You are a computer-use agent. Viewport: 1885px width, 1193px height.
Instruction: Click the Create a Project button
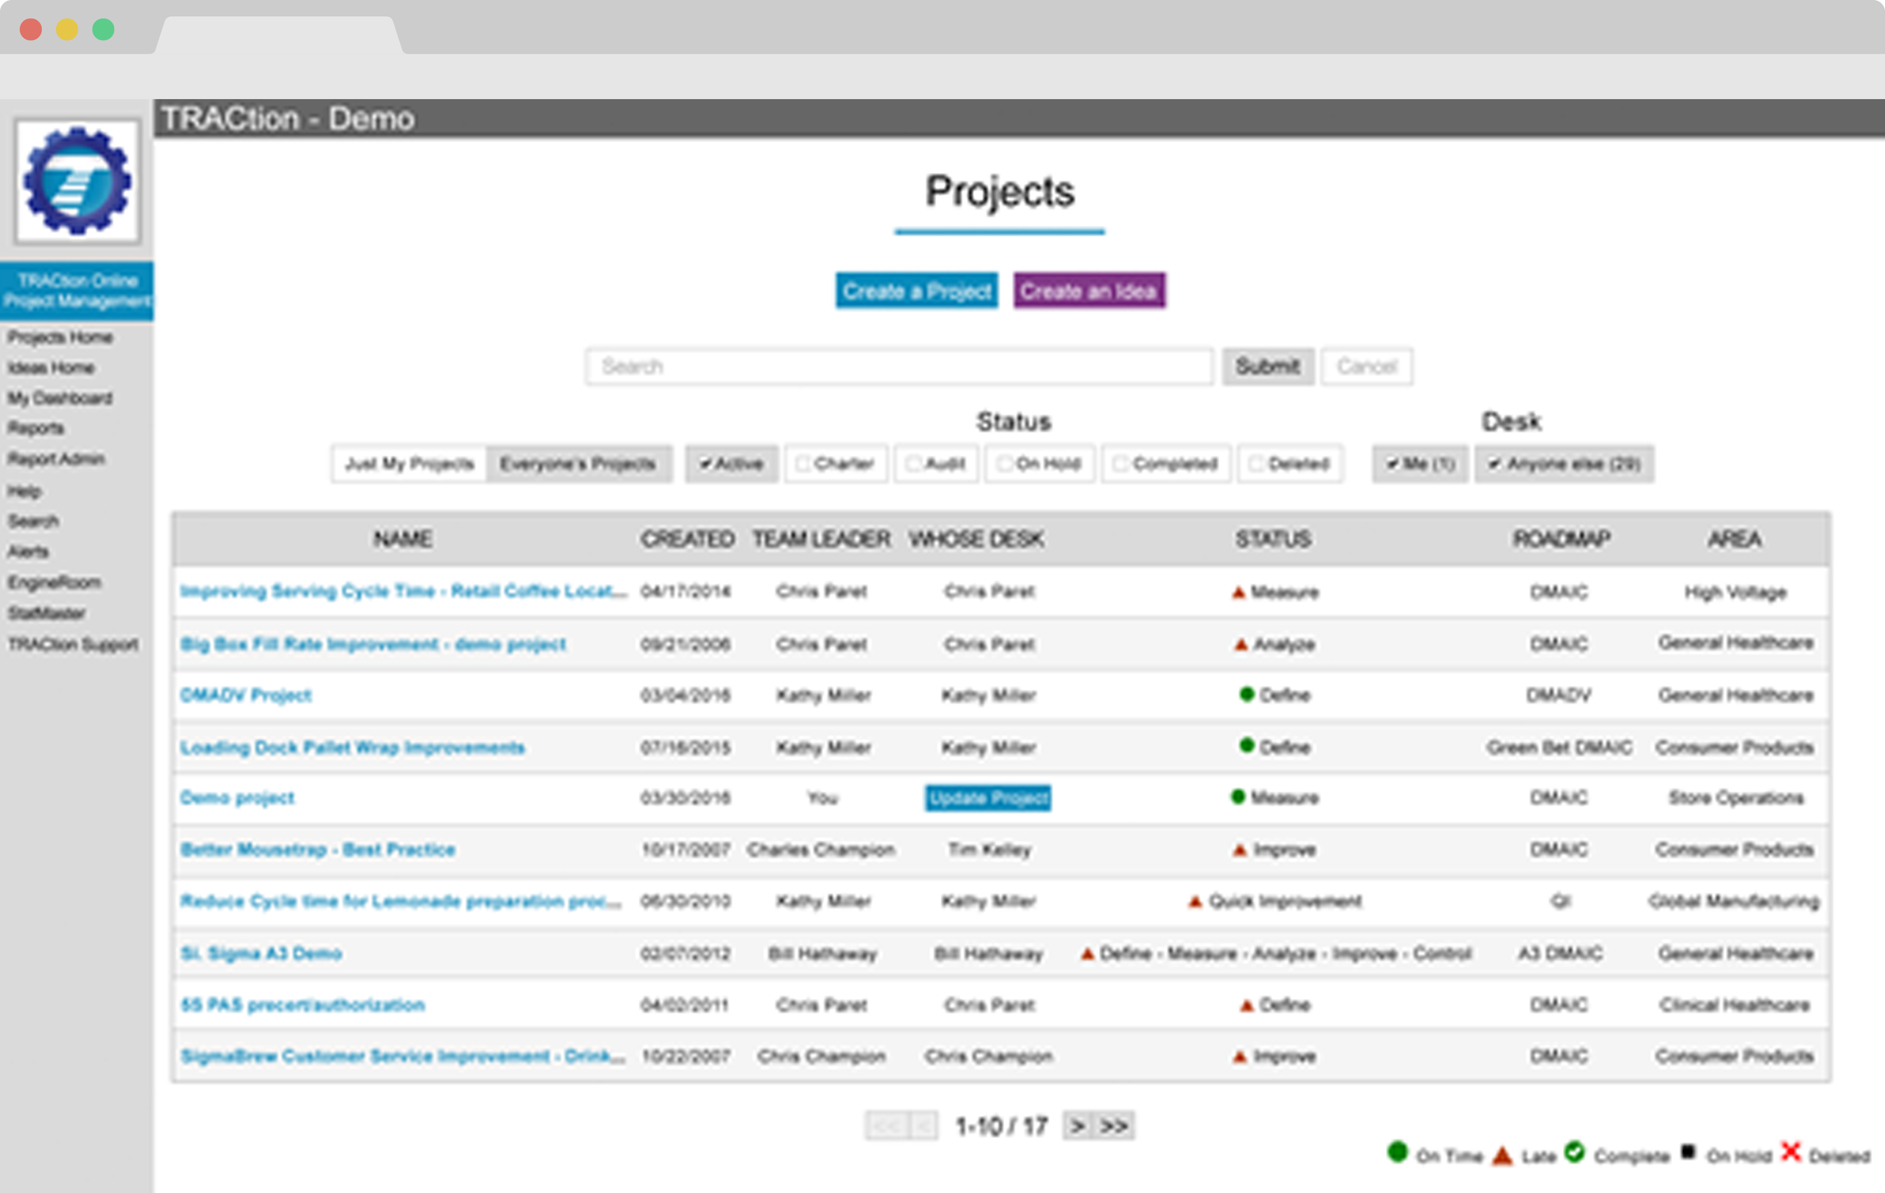pos(917,290)
